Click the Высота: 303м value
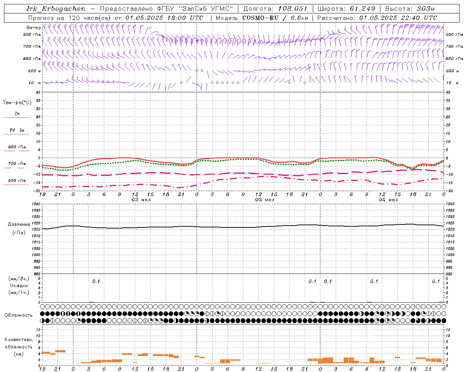 (x=410, y=9)
